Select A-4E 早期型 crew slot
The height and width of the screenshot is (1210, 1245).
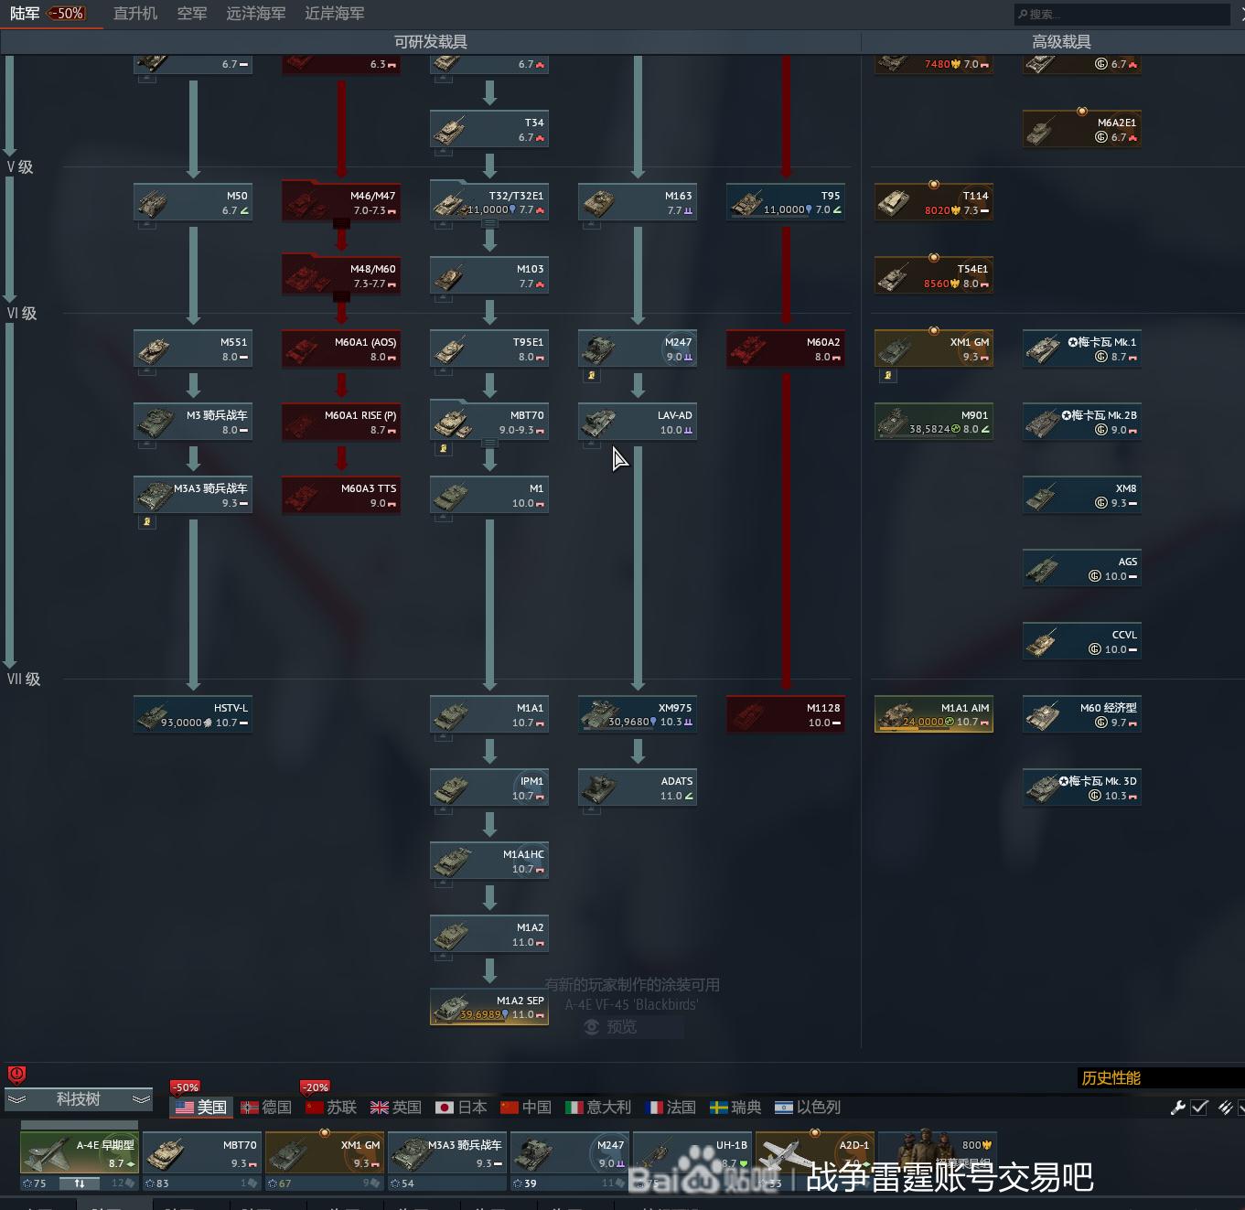(x=80, y=1154)
